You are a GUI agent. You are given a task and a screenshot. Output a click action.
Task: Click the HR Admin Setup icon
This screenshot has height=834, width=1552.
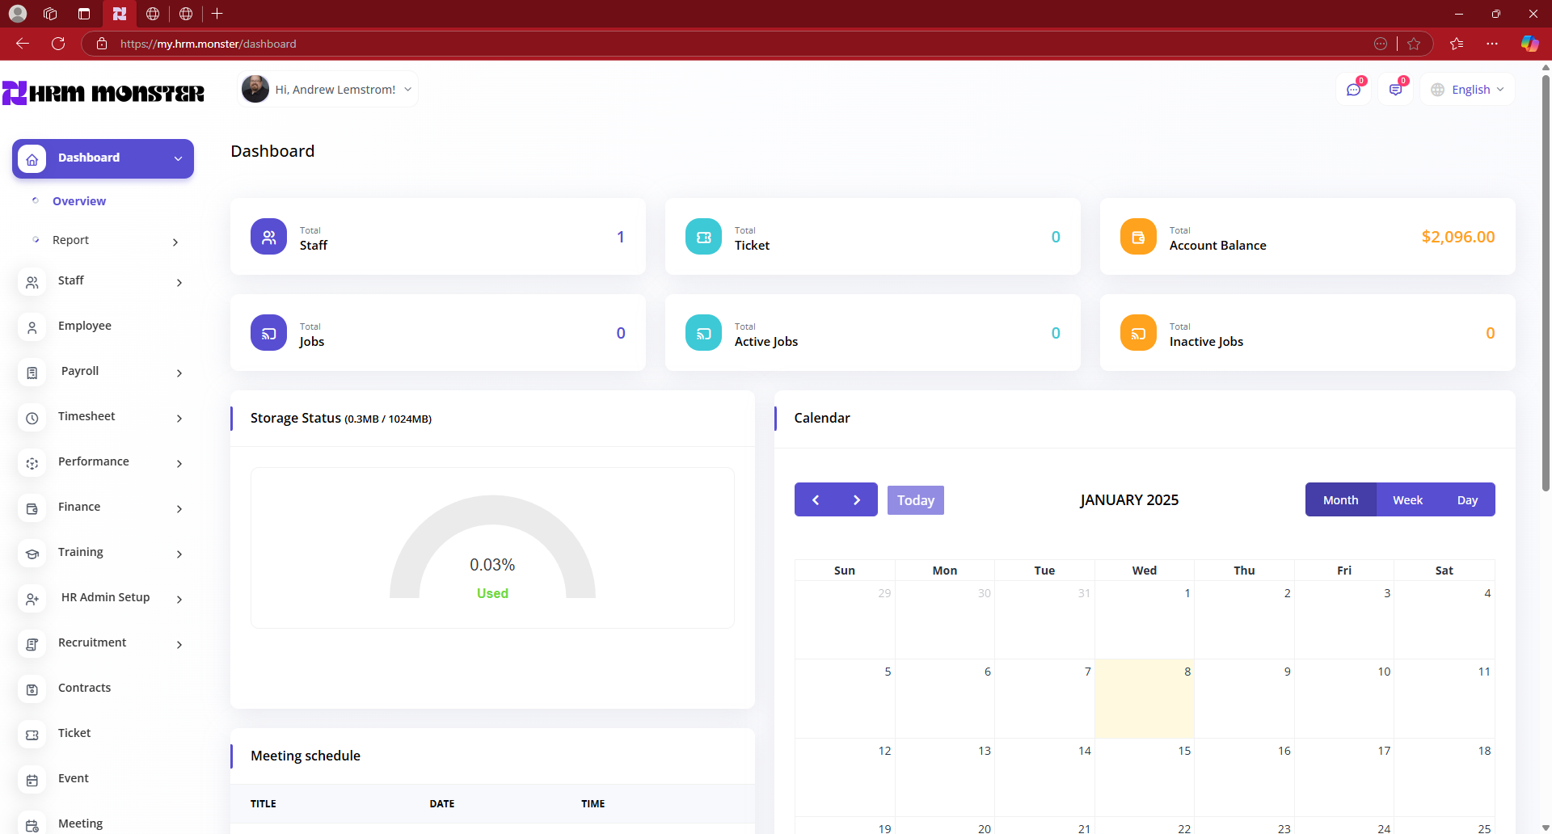pyautogui.click(x=32, y=599)
